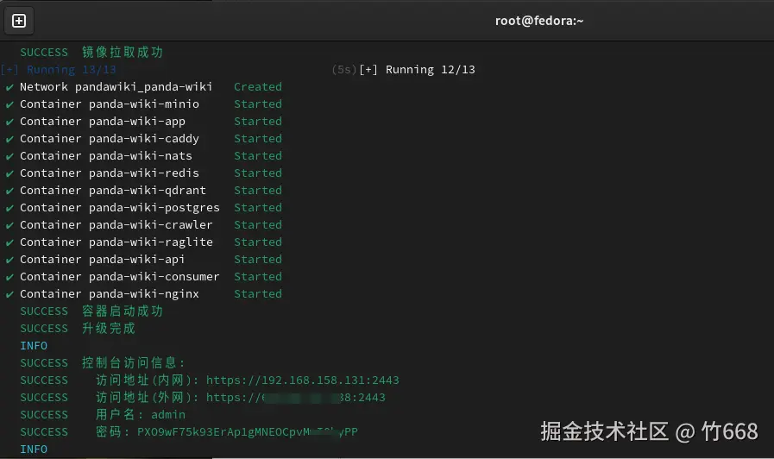The width and height of the screenshot is (774, 459).
Task: Open the internal network URL 192.168.158.131:2443
Action: pyautogui.click(x=302, y=380)
